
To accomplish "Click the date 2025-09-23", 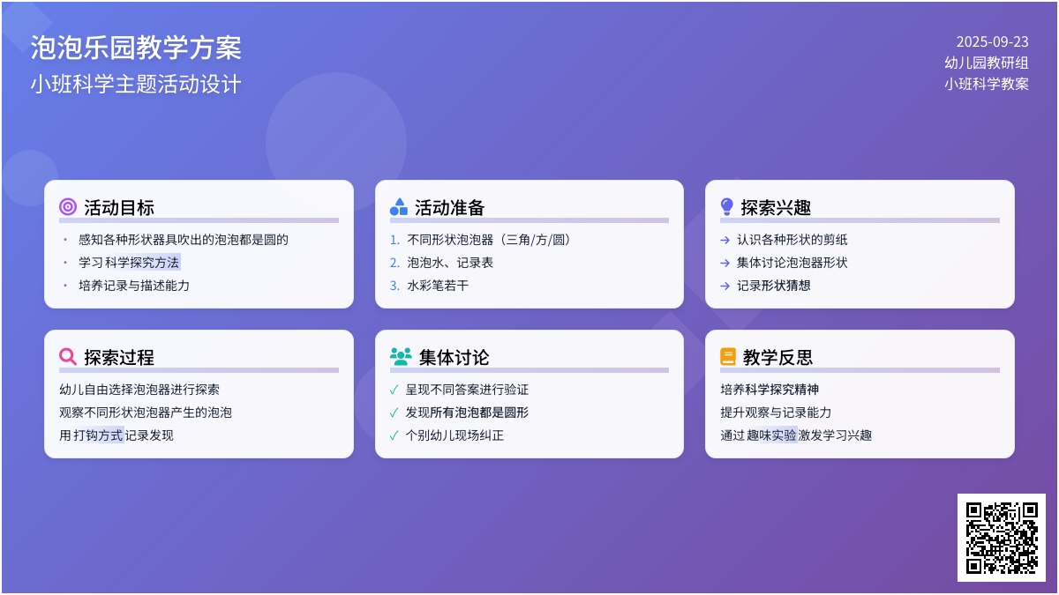I will coord(992,41).
